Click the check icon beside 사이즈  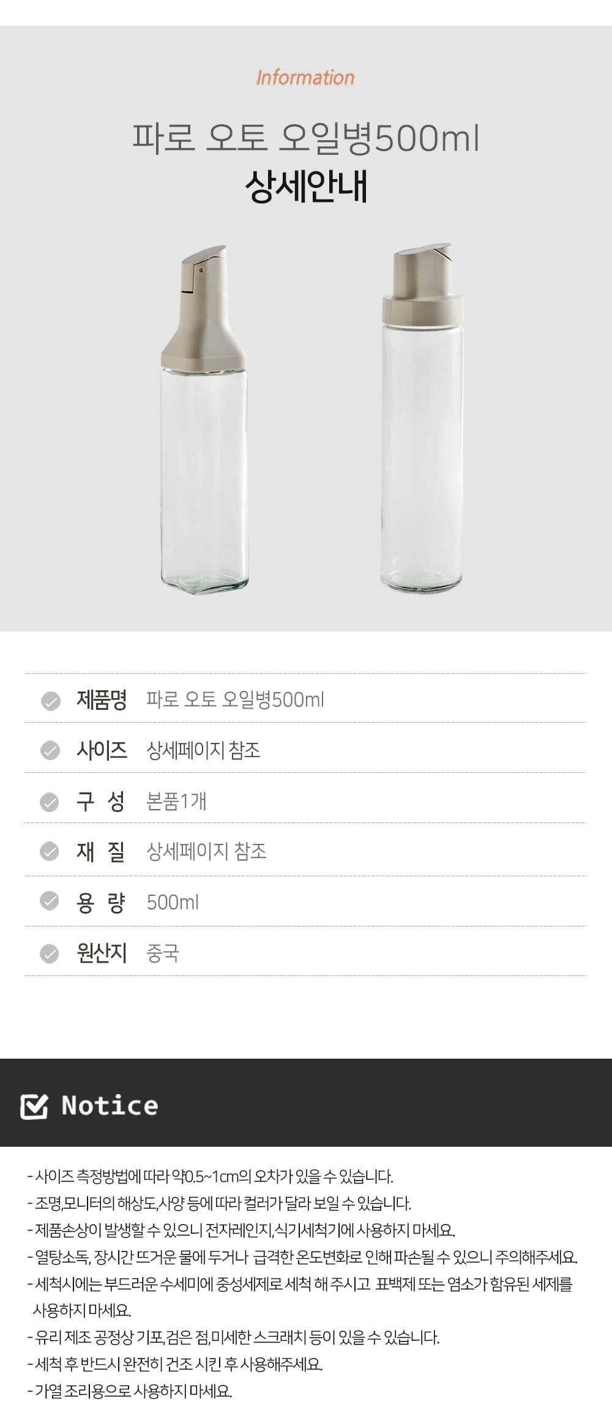pyautogui.click(x=50, y=750)
